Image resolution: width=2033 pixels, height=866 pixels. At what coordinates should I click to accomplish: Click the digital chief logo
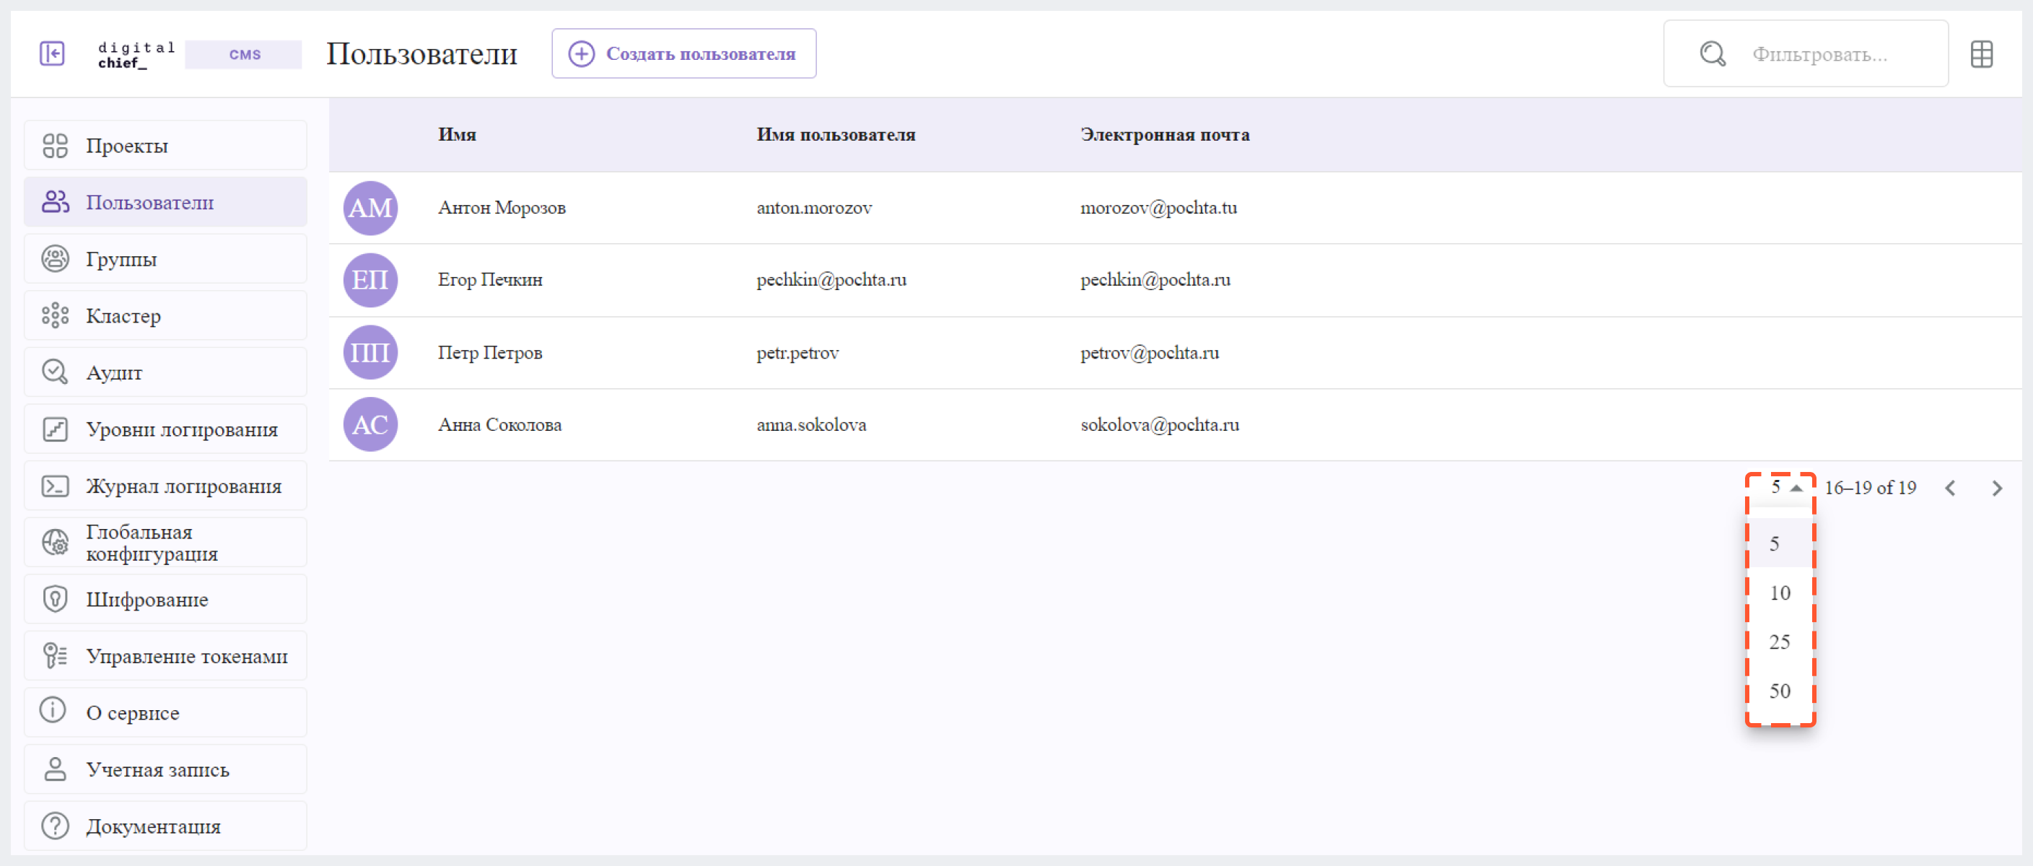pos(136,54)
